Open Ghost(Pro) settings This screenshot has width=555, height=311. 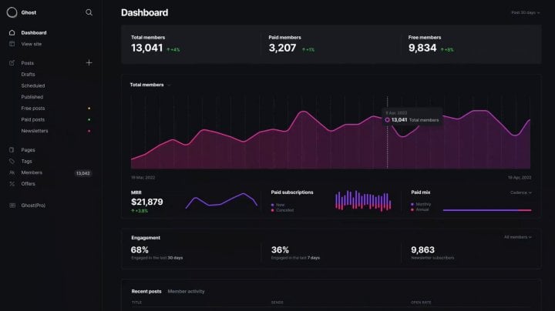tap(33, 206)
